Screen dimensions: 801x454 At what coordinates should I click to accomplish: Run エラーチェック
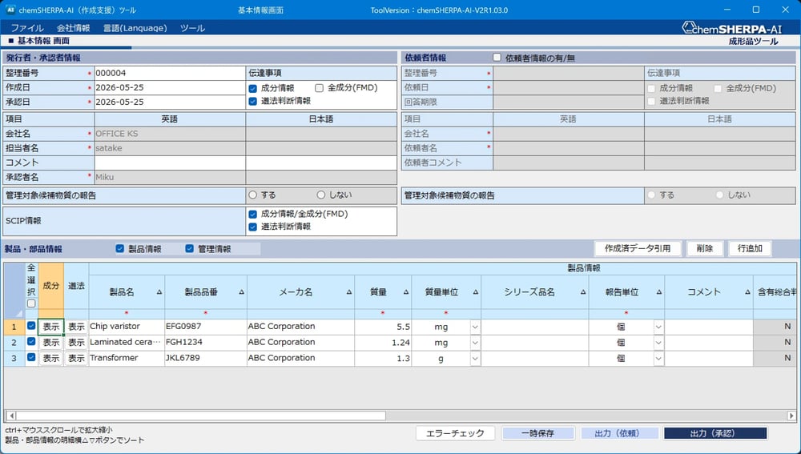tap(455, 433)
